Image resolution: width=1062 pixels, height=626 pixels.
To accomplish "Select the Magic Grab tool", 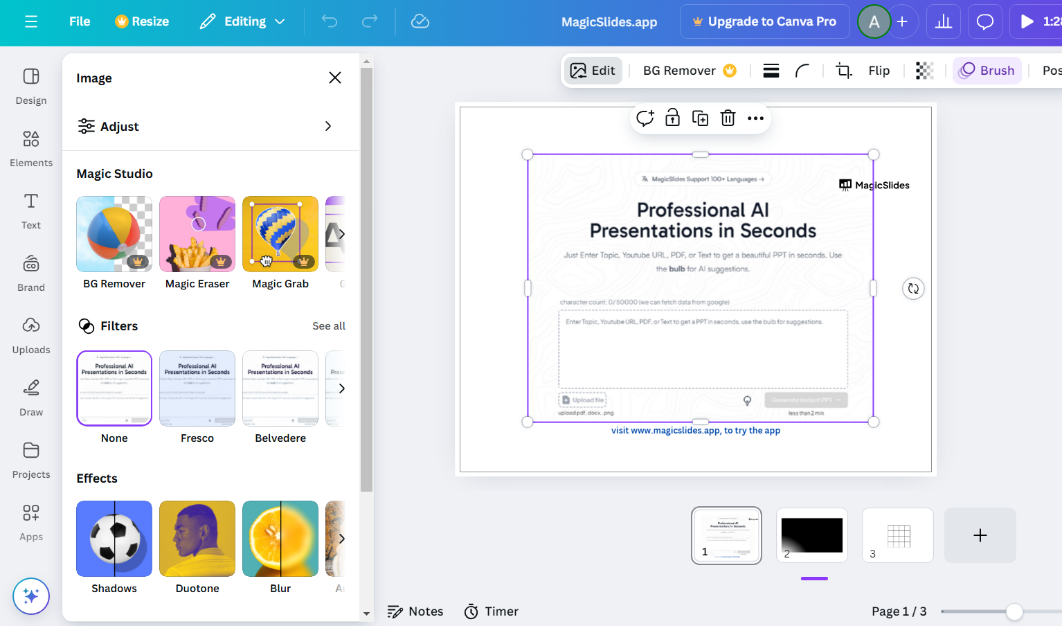I will click(280, 243).
